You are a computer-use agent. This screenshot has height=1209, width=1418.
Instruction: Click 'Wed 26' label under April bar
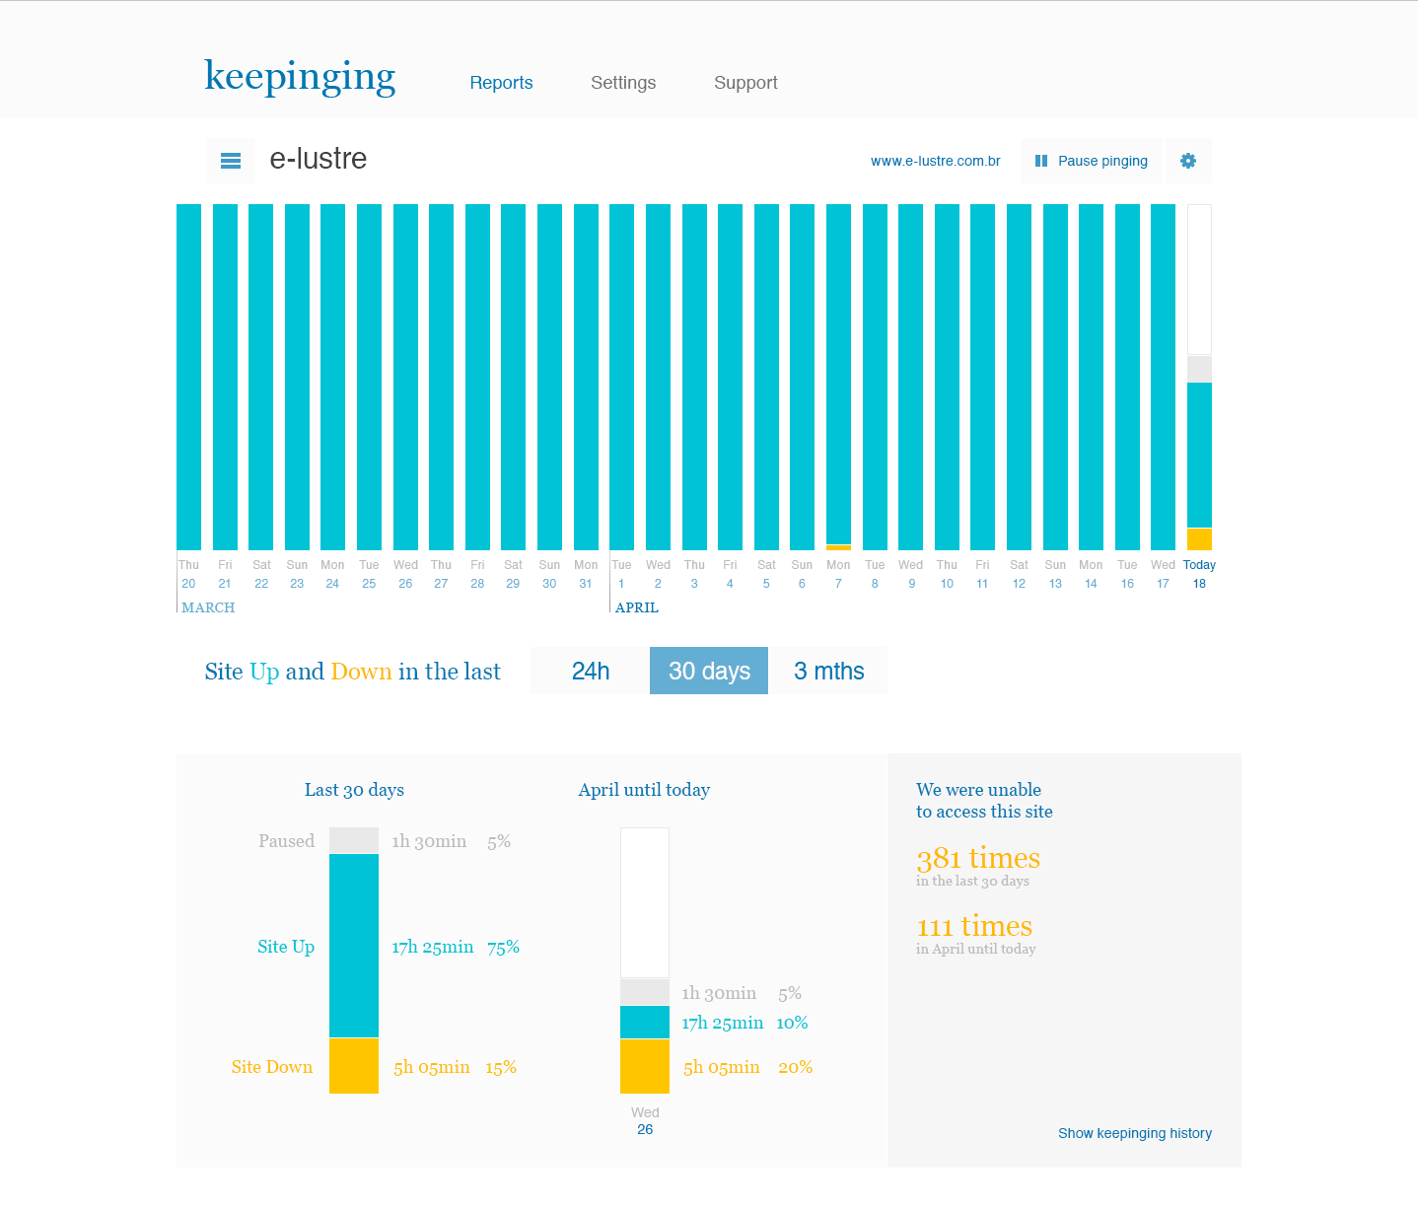pos(645,1121)
